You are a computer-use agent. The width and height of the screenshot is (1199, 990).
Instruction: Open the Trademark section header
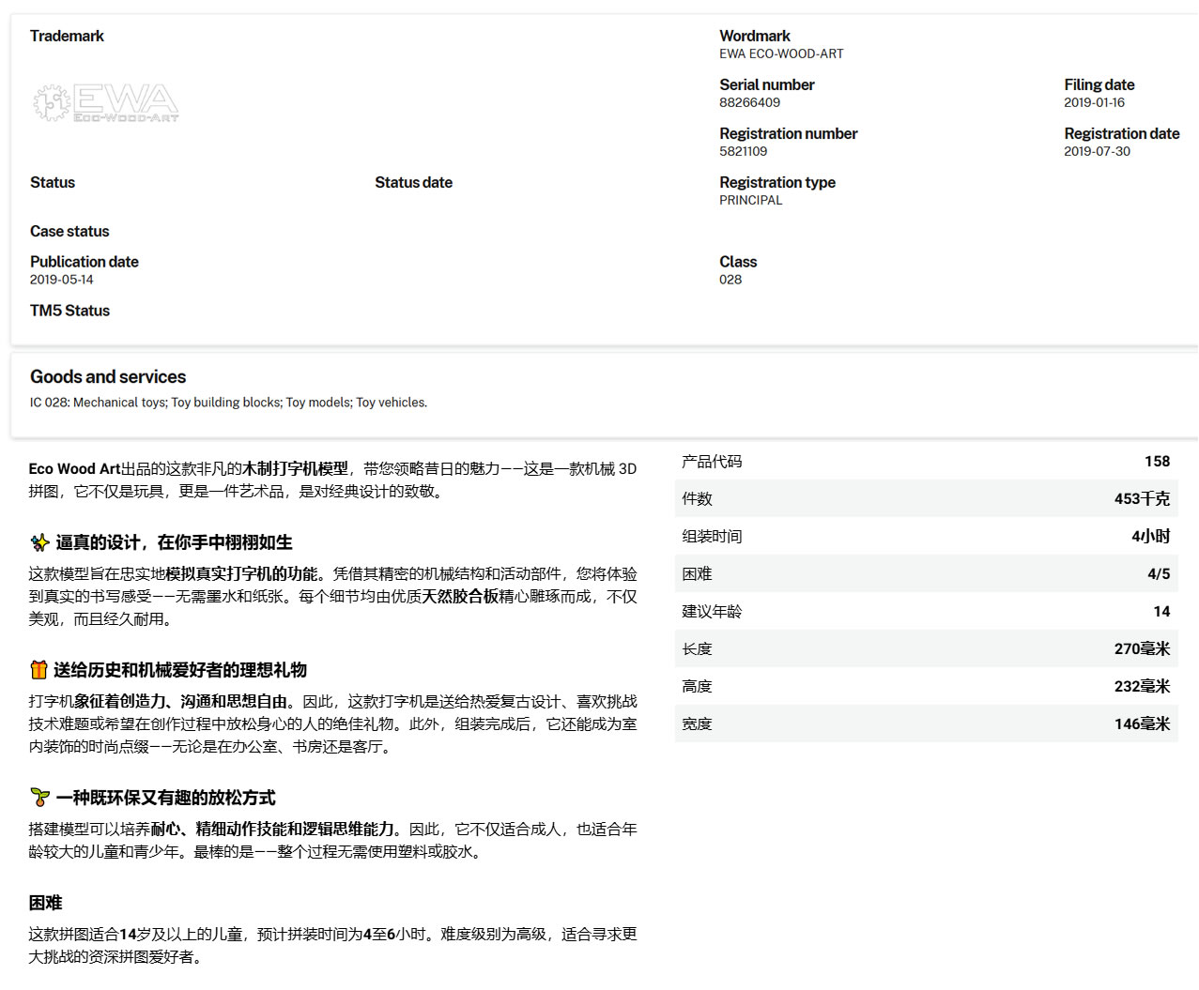(67, 35)
